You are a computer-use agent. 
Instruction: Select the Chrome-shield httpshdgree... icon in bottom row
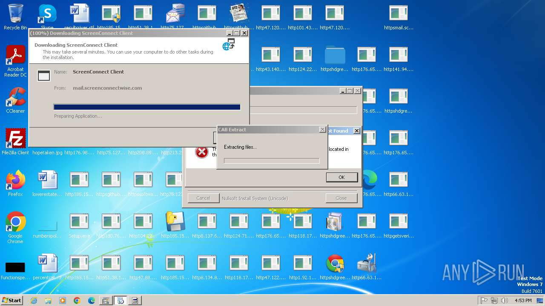point(335,267)
